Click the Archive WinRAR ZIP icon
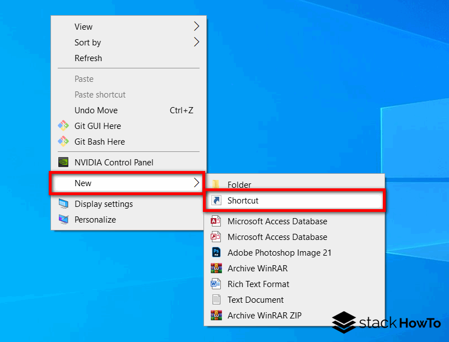This screenshot has height=342, width=449. (x=216, y=315)
